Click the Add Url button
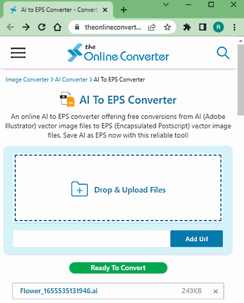The height and width of the screenshot is (303, 244). tap(196, 238)
